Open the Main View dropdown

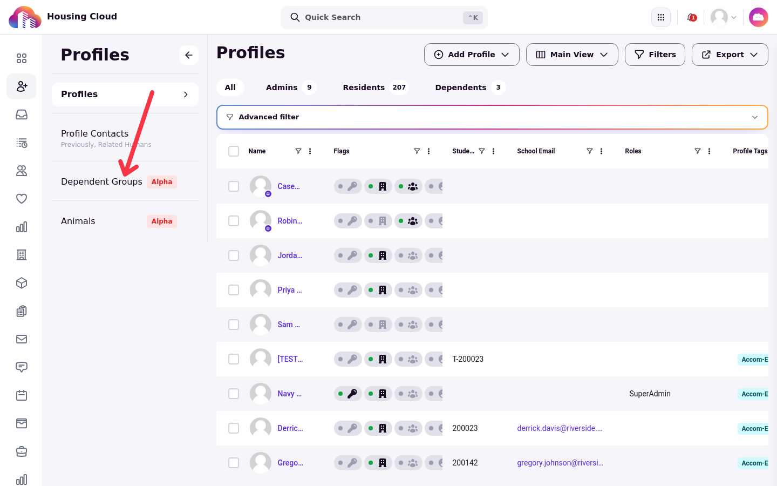point(572,55)
